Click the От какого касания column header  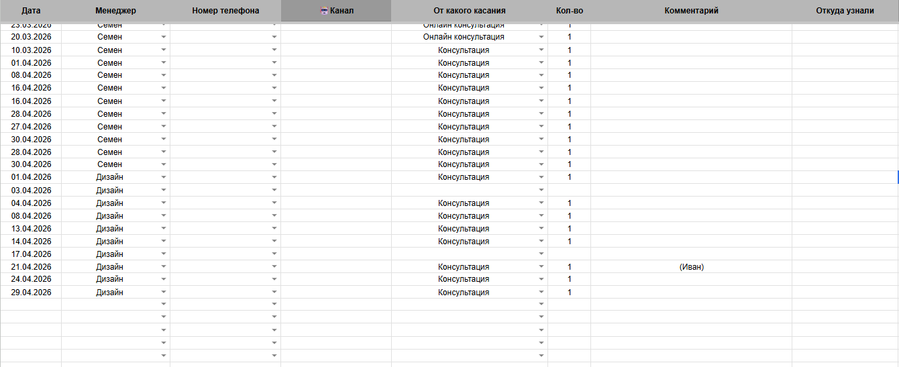(x=470, y=11)
